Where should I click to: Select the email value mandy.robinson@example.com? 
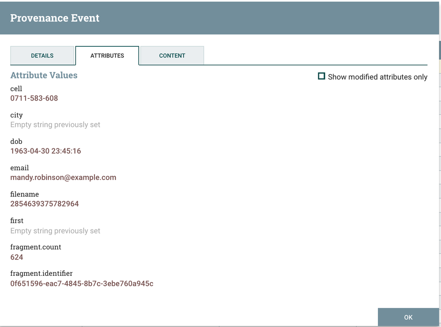[63, 177]
